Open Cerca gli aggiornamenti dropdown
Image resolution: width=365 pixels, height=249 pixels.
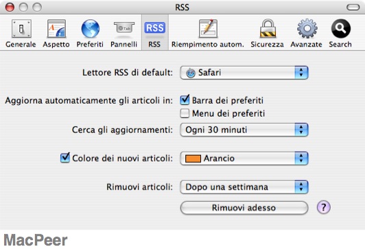(x=244, y=130)
